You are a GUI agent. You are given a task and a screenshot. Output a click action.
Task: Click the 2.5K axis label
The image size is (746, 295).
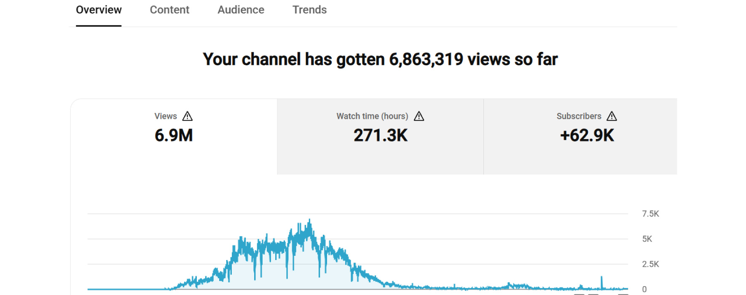click(650, 264)
